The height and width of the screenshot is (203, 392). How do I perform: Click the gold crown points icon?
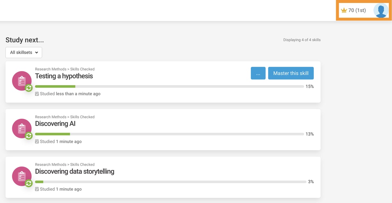pyautogui.click(x=344, y=11)
